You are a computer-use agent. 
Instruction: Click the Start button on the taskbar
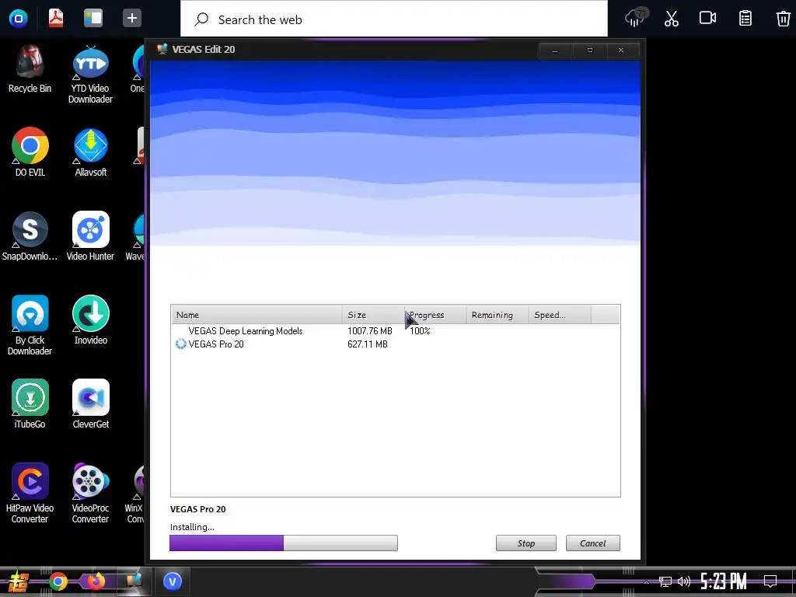click(19, 582)
